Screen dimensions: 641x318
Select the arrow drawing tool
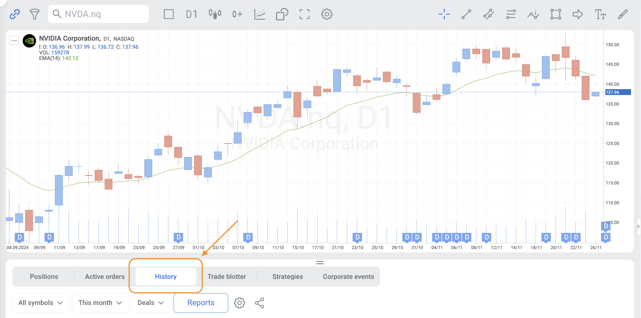(x=578, y=14)
